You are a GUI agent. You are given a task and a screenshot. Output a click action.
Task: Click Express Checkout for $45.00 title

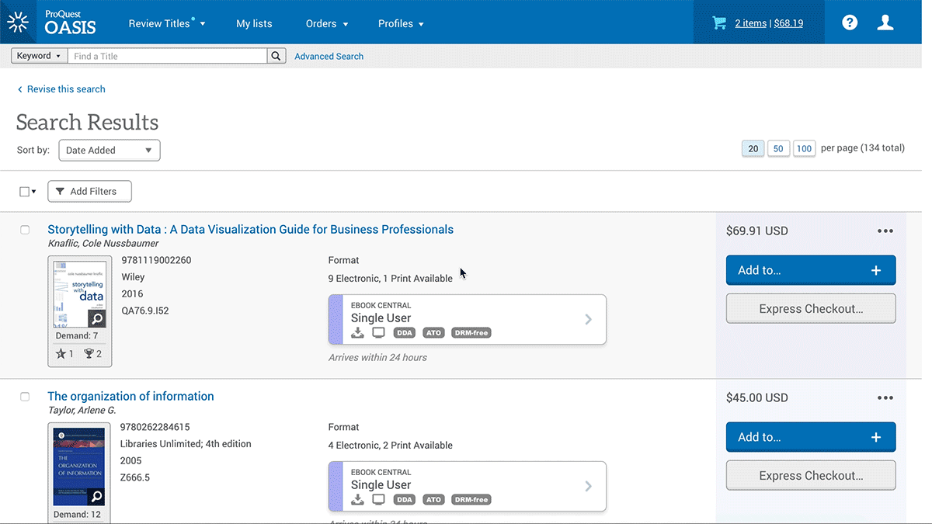pos(811,475)
